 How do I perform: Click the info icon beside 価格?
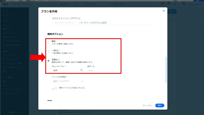[94, 66]
